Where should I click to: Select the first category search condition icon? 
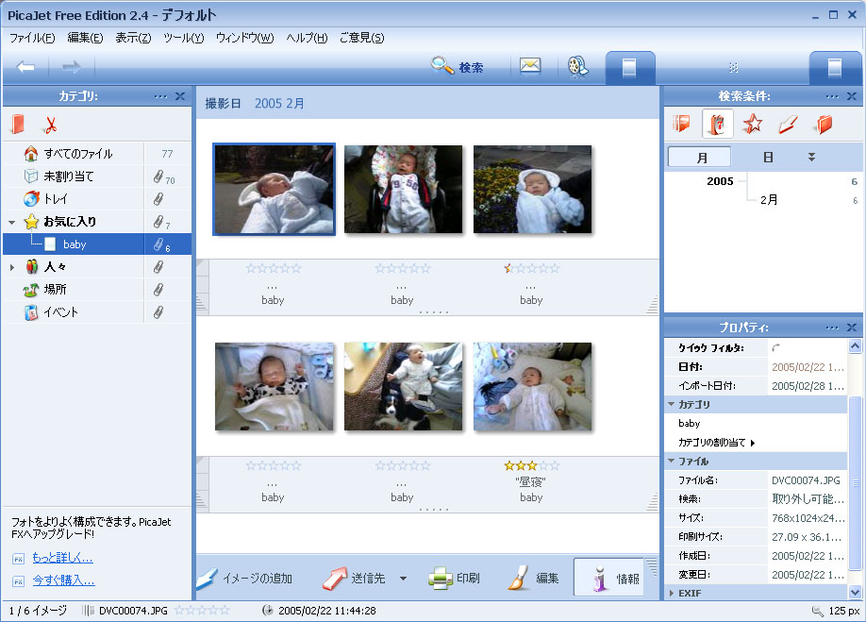tap(681, 125)
